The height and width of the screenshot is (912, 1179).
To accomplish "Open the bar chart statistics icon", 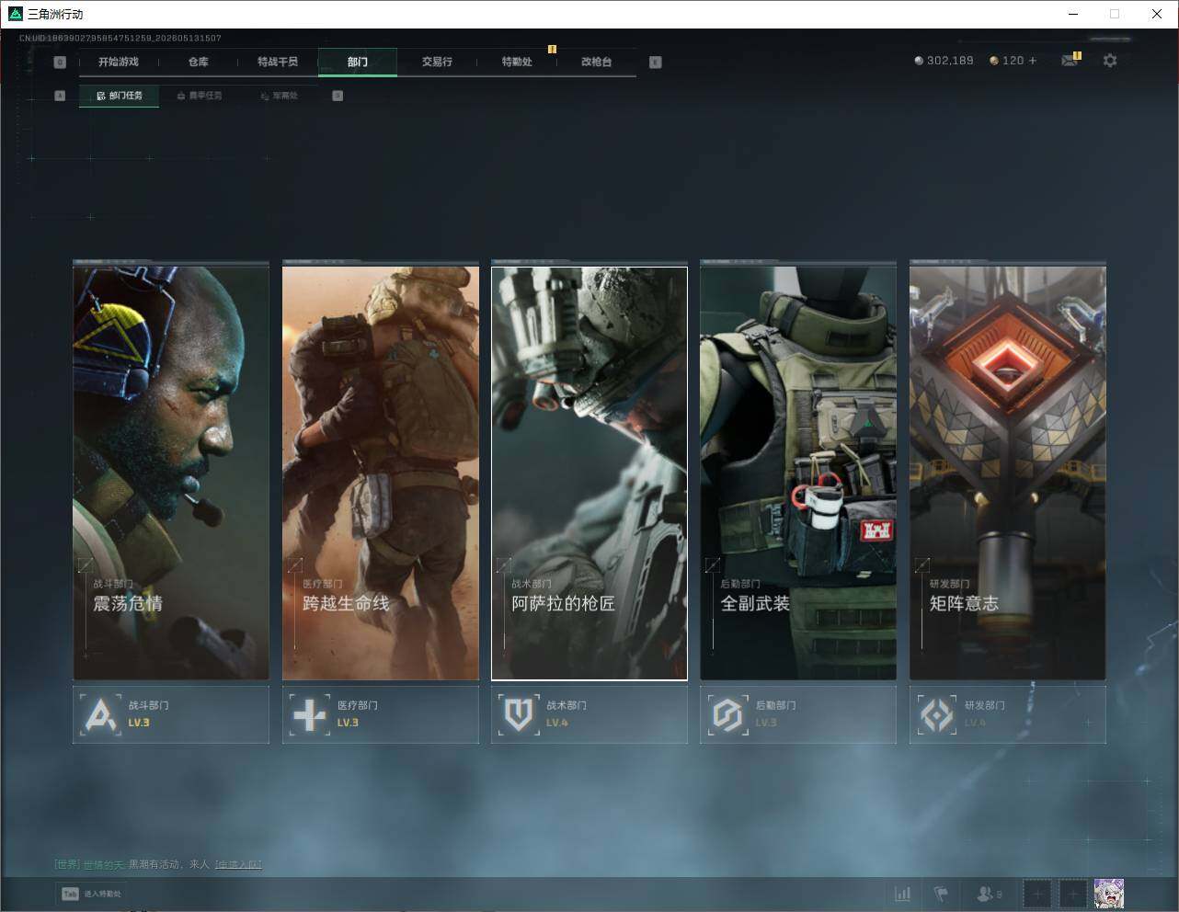I will pos(903,894).
